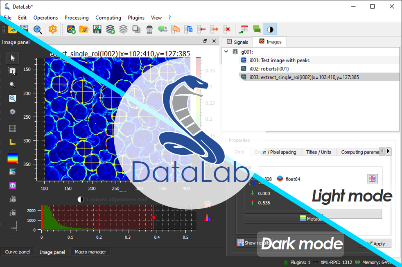Image resolution: width=402 pixels, height=267 pixels.
Task: Open the Edit menu
Action: [x=22, y=18]
